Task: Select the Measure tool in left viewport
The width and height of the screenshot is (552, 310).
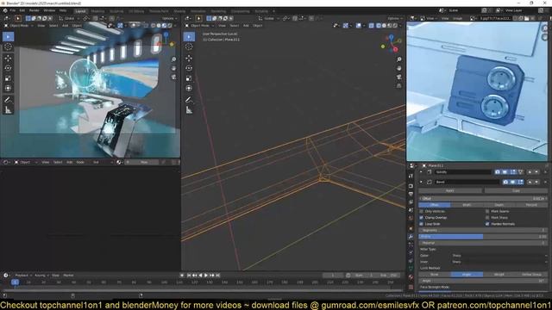Action: pyautogui.click(x=8, y=110)
